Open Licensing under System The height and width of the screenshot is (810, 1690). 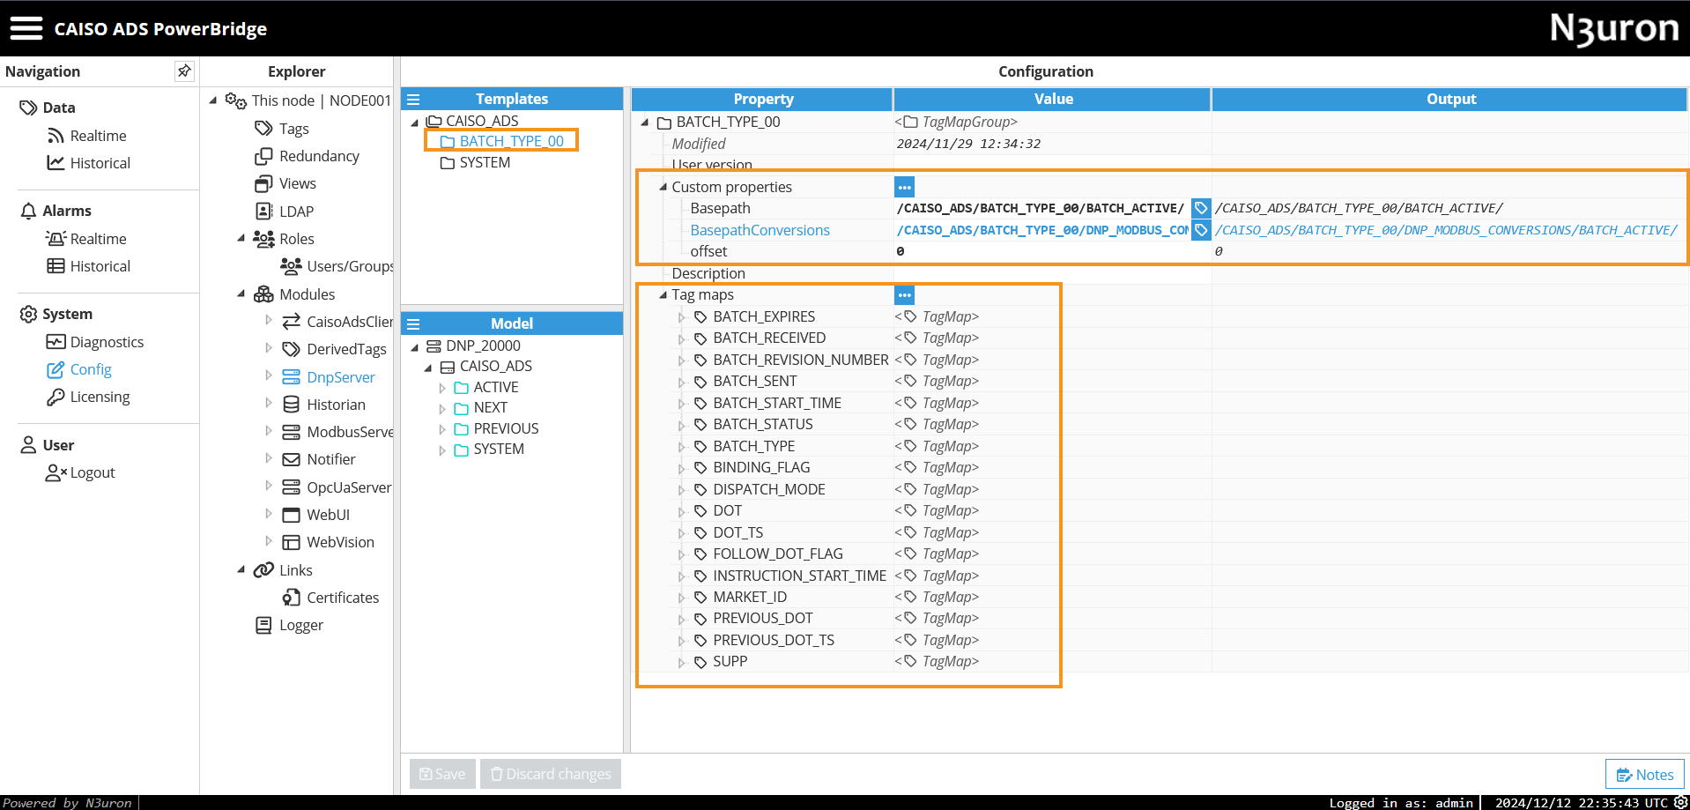coord(100,397)
